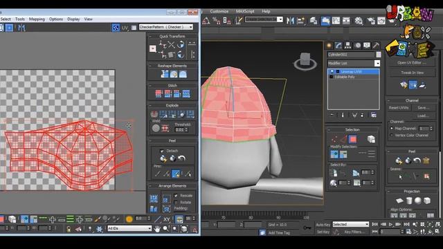The image size is (443, 249).
Task: Open the Selected key filter dropdown
Action: point(351,224)
